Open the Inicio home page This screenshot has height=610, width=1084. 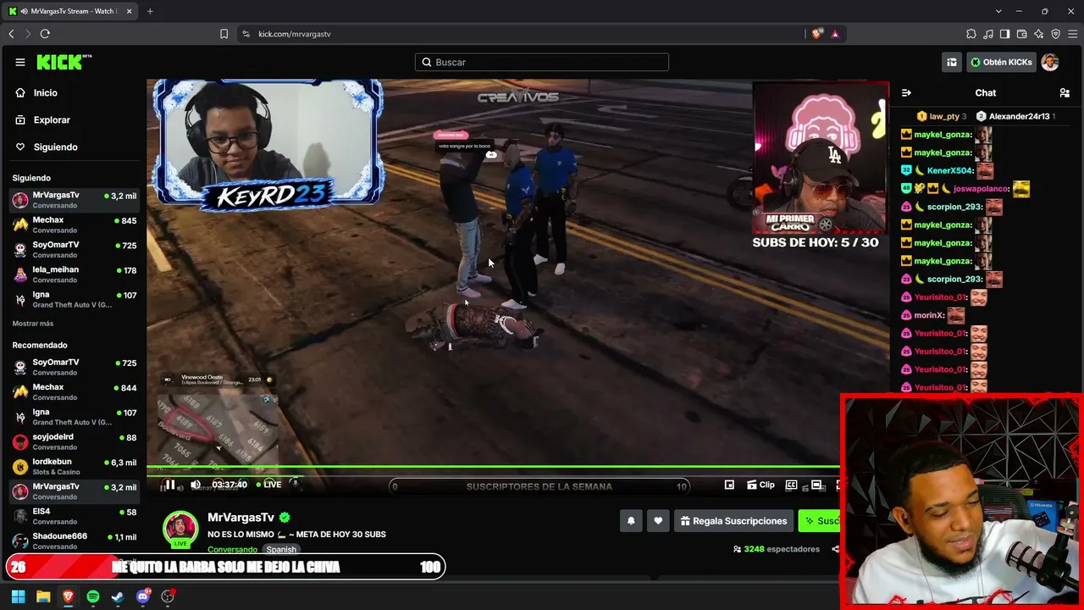(x=46, y=93)
